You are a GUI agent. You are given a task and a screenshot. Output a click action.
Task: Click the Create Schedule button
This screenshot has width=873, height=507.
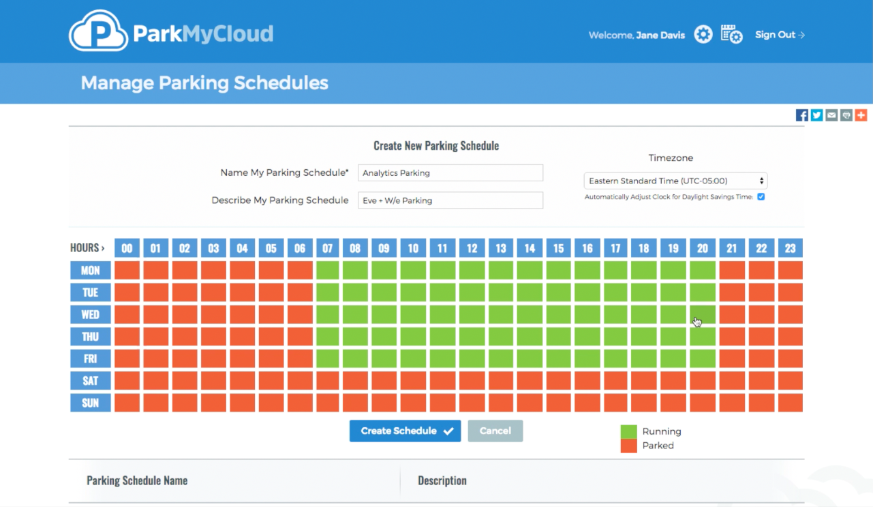point(405,431)
